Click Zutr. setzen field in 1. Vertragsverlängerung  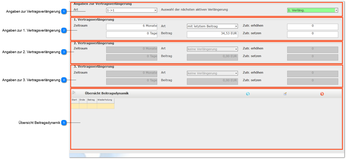313,34
